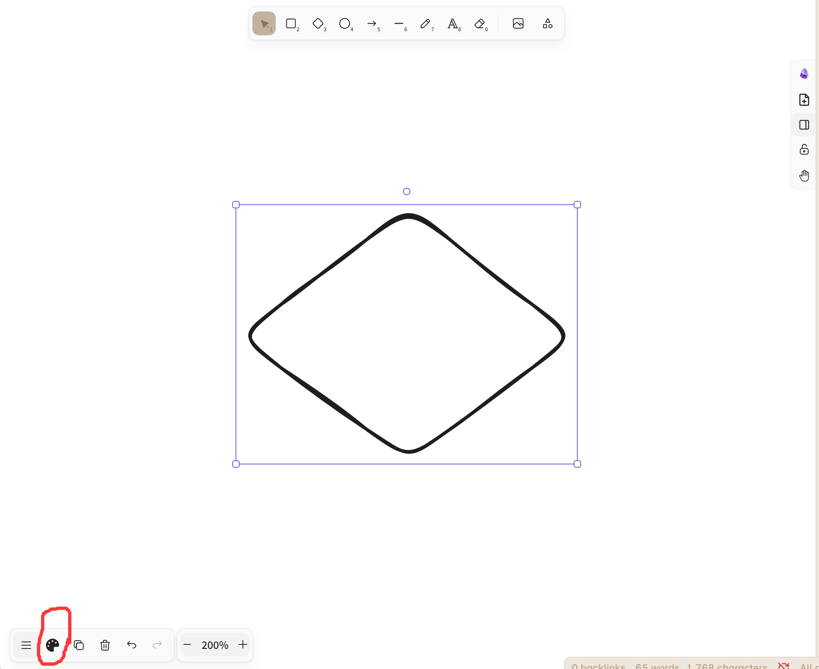Click the Insert image tool
The image size is (819, 669).
tap(518, 24)
